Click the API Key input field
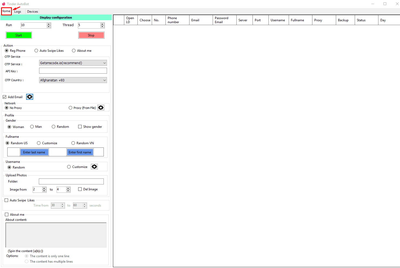The height and width of the screenshot is (268, 400). [73, 71]
